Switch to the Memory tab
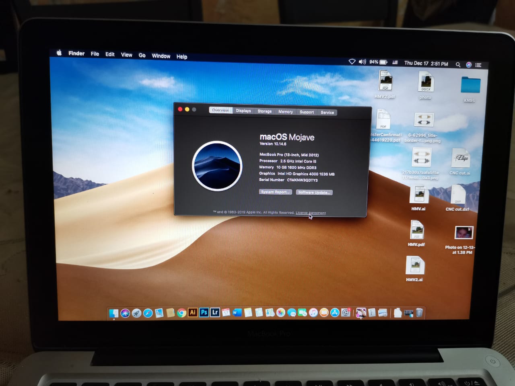 286,112
